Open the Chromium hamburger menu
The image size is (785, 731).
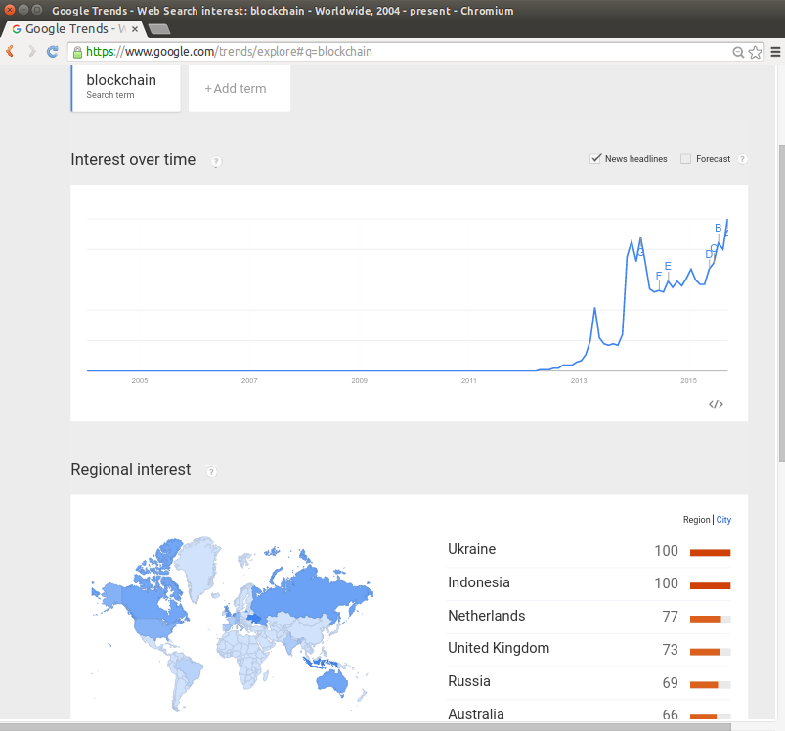point(775,52)
